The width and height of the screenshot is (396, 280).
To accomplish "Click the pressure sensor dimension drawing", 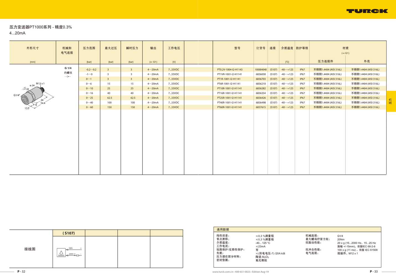I will tap(34, 96).
